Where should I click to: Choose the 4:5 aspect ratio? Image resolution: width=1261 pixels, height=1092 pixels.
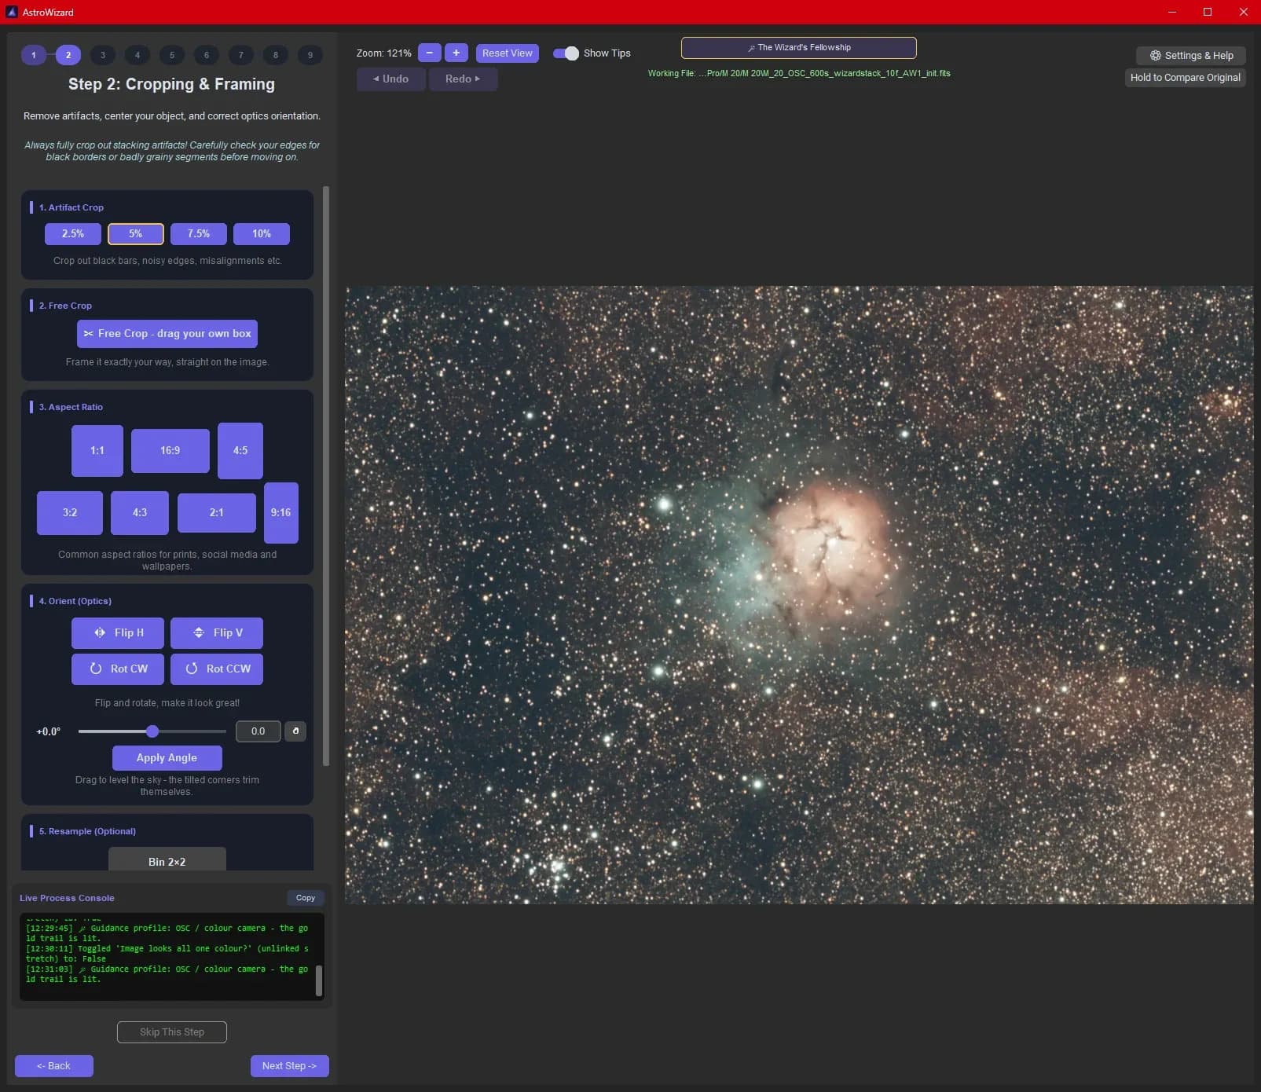(x=240, y=451)
